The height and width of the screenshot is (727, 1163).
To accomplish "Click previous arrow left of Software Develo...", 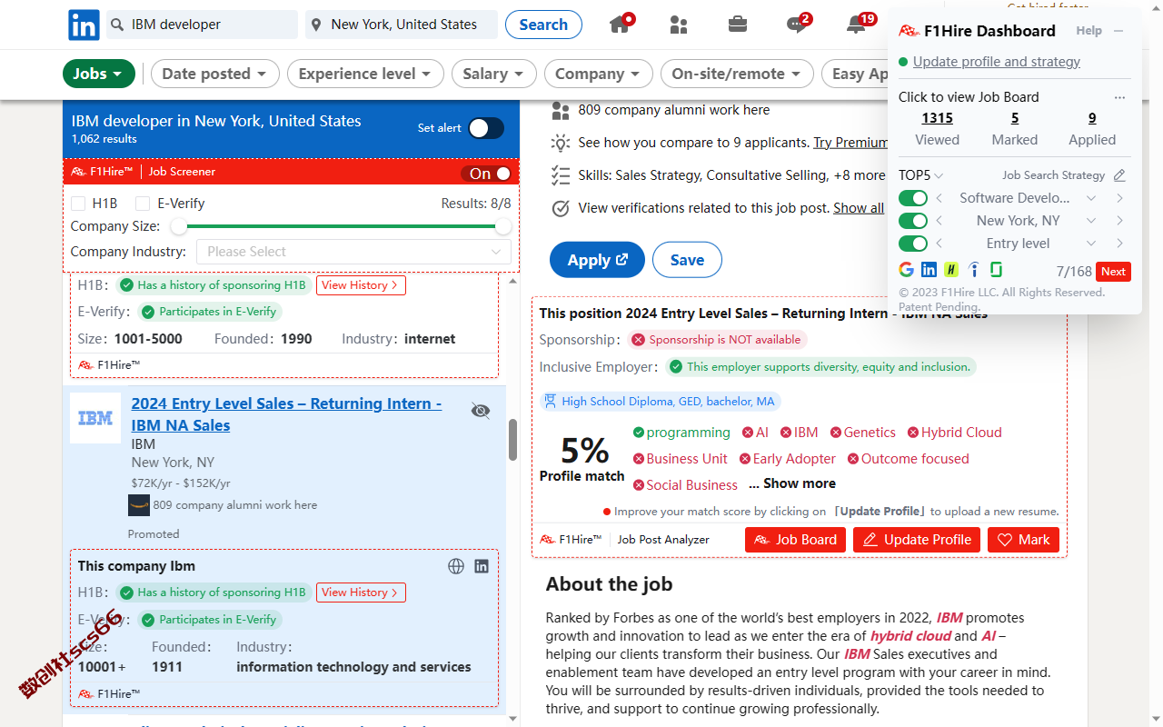I will [939, 198].
